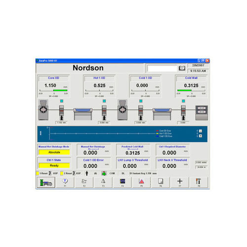Screen dimensions: 247x247
Task: Click the Hot 1 OD value 0.525
Action: [99, 85]
